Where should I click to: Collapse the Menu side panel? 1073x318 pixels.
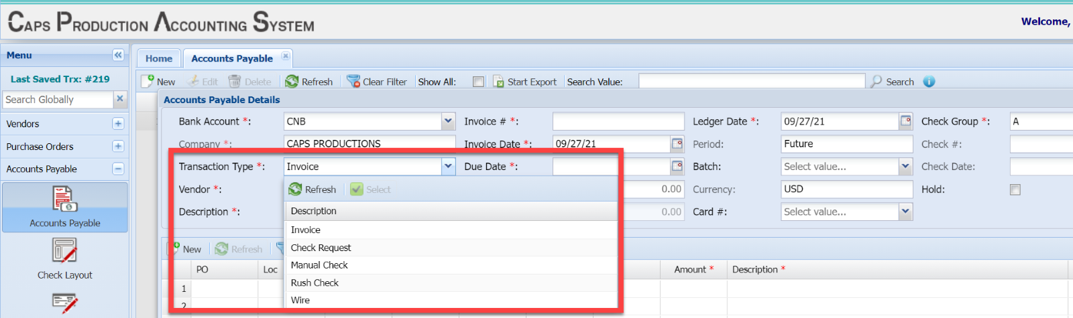[x=118, y=55]
